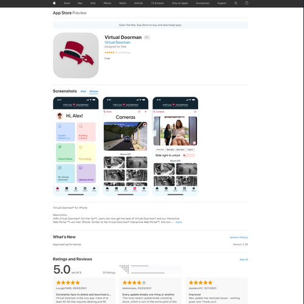View the Hi, Alex! home screenshot
Image resolution: width=304 pixels, height=304 pixels.
point(76,147)
